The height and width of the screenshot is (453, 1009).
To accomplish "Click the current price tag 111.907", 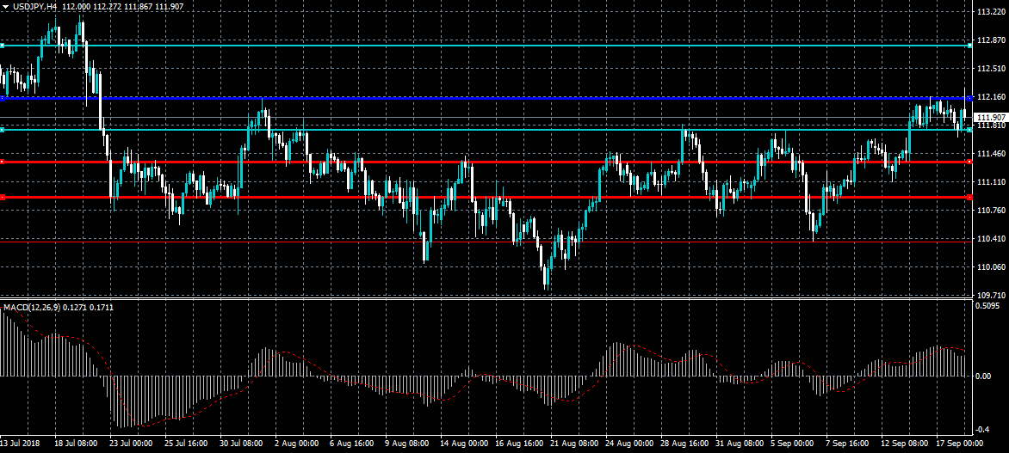I will click(x=990, y=118).
